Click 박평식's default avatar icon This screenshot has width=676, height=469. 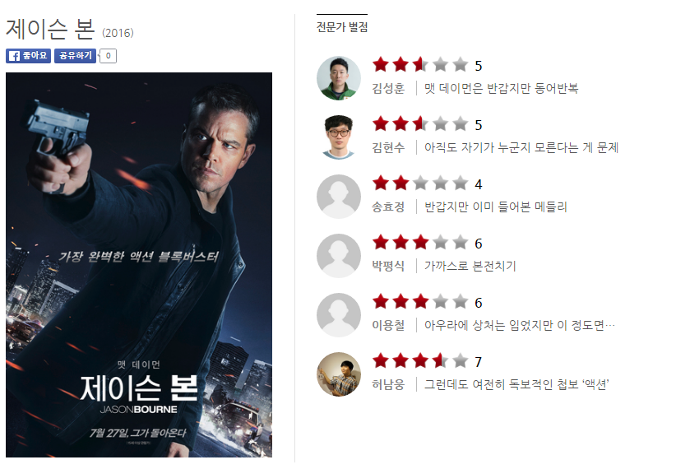point(339,256)
